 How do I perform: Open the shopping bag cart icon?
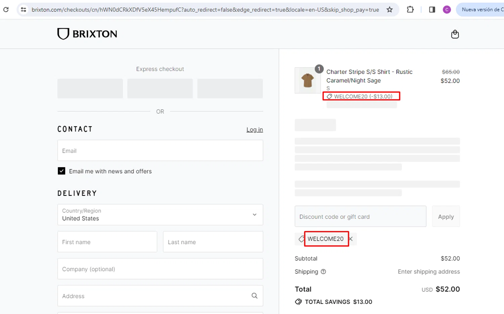[455, 34]
